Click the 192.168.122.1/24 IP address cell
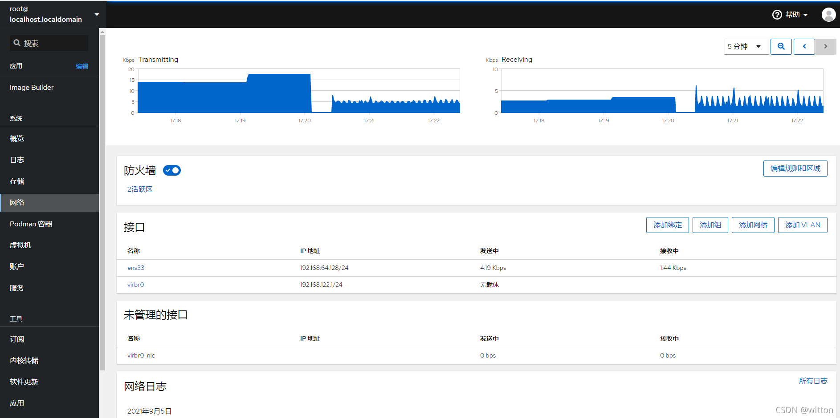The image size is (840, 418). tap(321, 285)
